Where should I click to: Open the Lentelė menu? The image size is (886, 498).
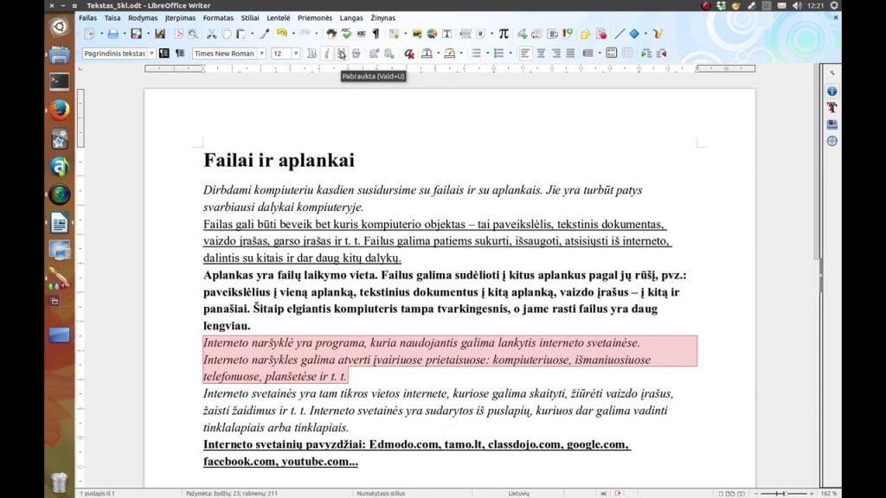pos(278,18)
